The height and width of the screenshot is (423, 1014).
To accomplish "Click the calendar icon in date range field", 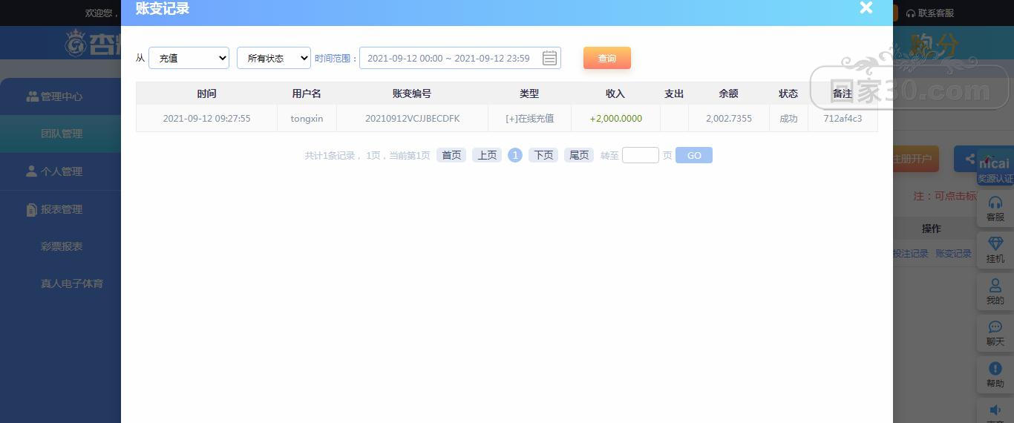I will (549, 58).
